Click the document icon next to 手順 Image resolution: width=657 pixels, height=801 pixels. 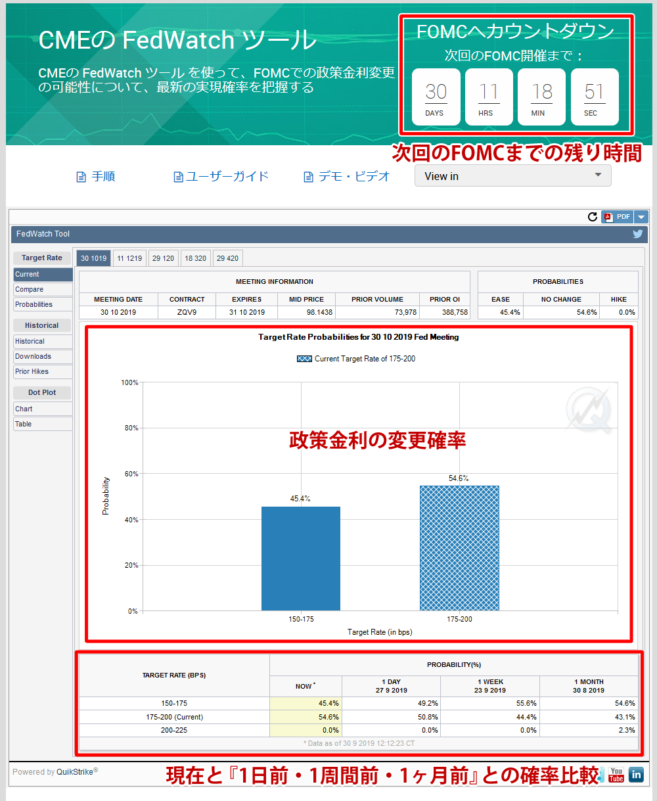[x=80, y=176]
